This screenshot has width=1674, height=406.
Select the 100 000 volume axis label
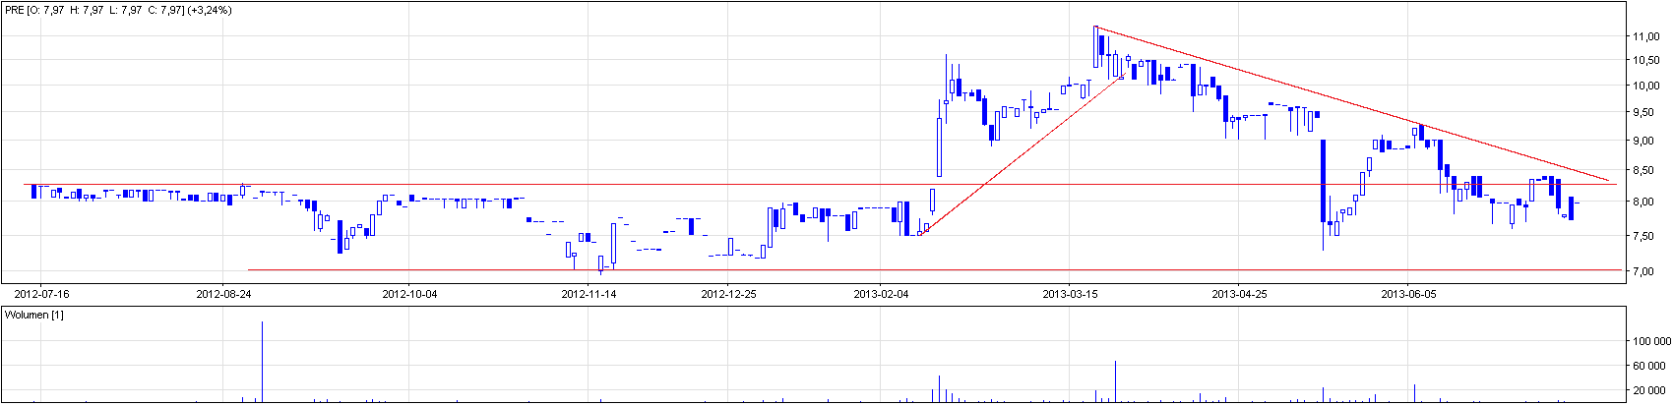[1651, 342]
